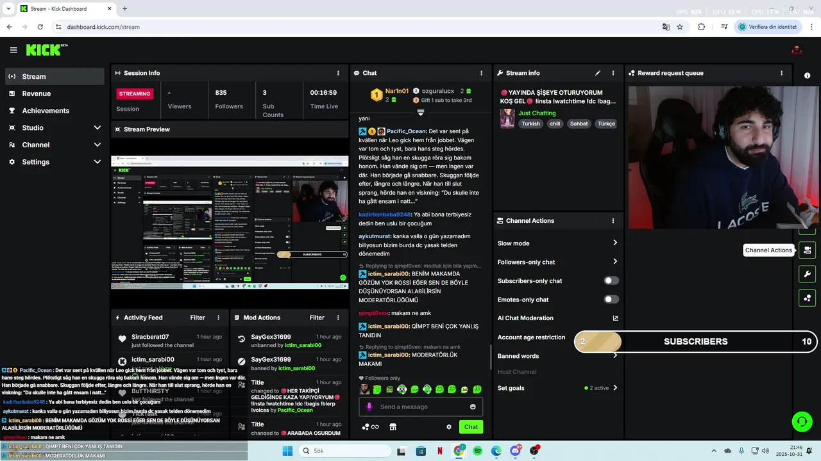Open info icon on right rail
Viewport: 821px width, 461px height.
tap(807, 76)
